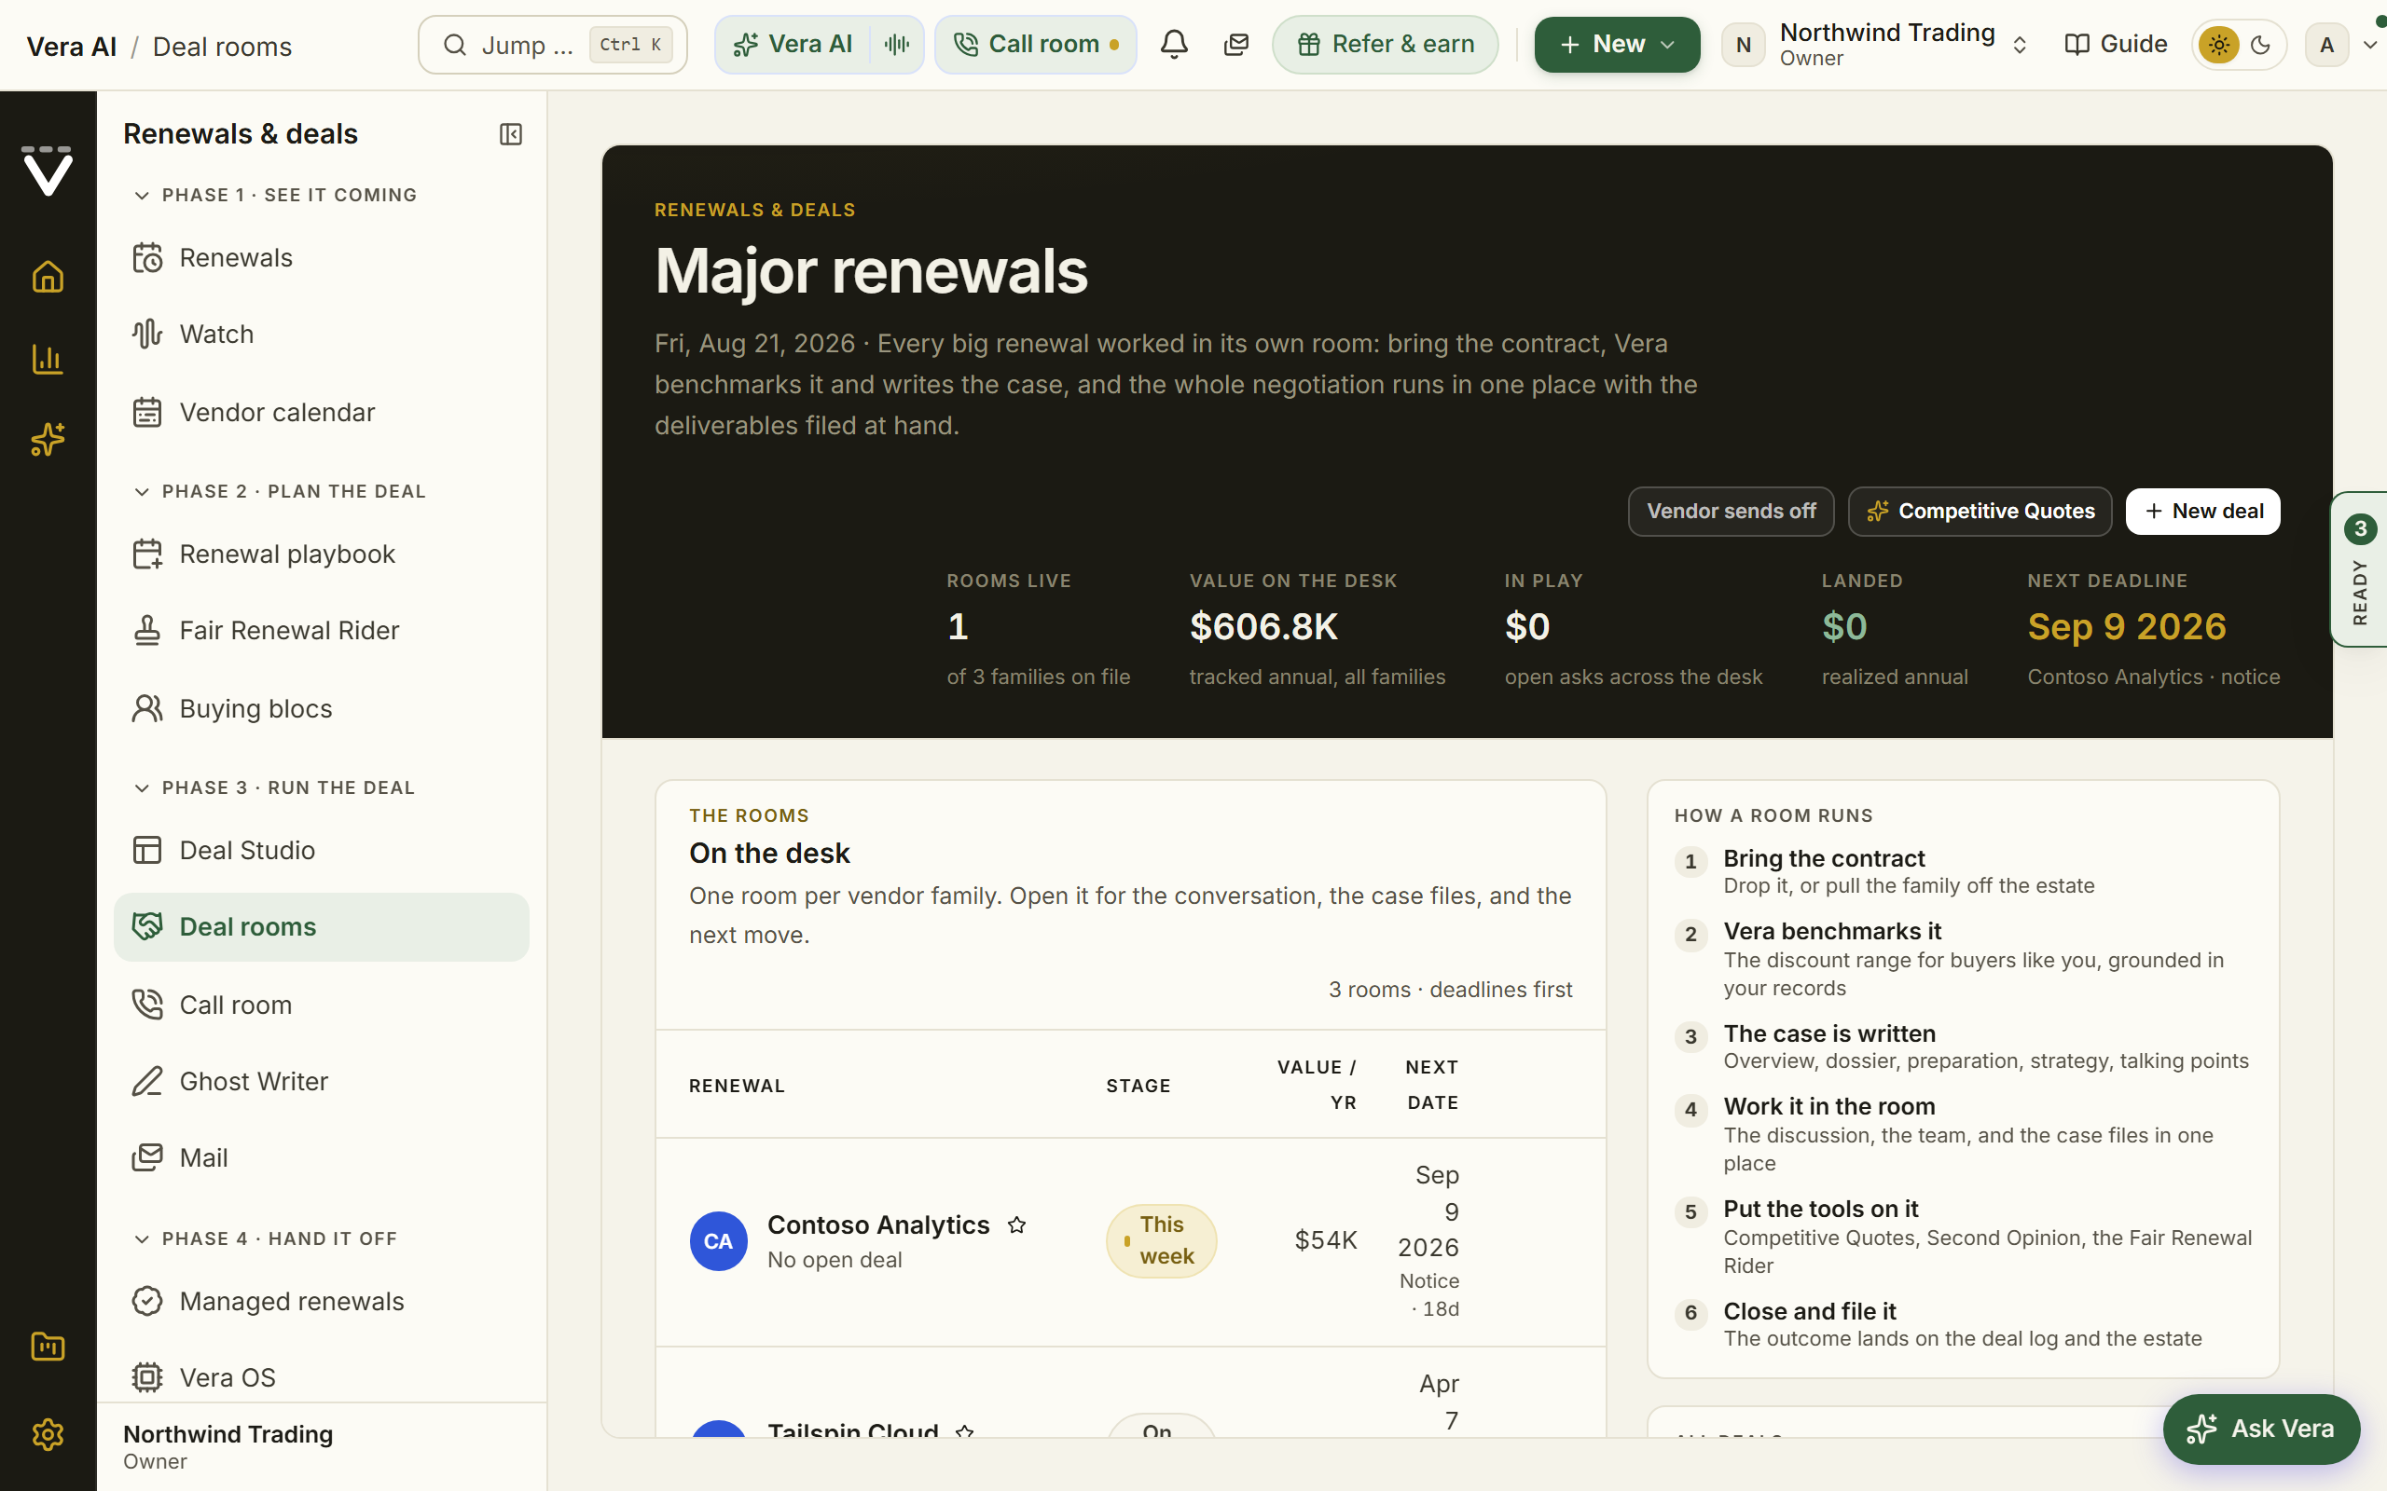Open the folder-style icon near rail bottom

click(x=48, y=1346)
